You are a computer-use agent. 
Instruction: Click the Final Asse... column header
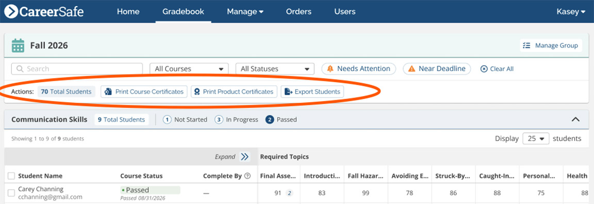pos(277,176)
